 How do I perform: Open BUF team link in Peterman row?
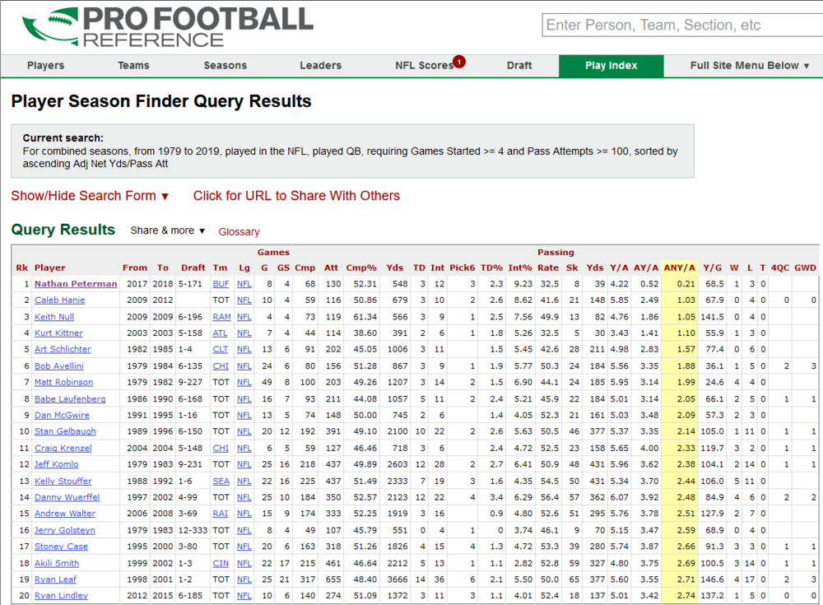pyautogui.click(x=221, y=284)
